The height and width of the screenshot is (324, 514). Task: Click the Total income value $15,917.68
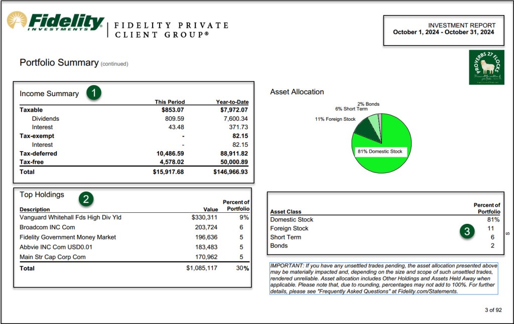[169, 172]
